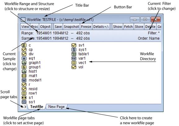Screen dimensions: 179x126
Task: Click the workfile icon in title bar
Action: click(x=23, y=20)
